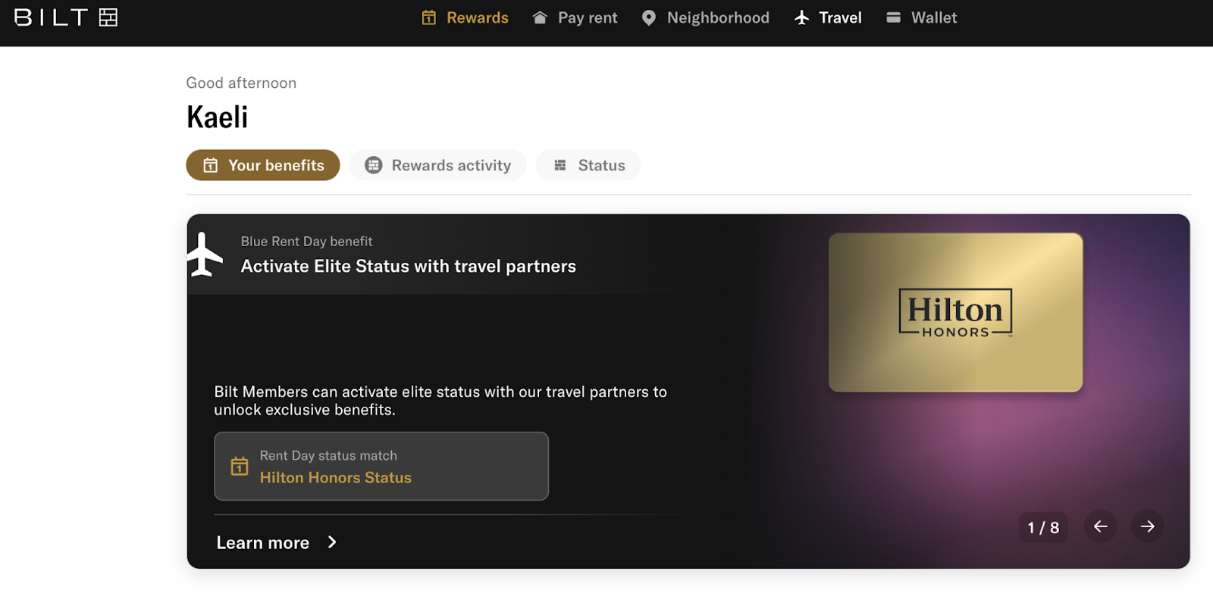Click the Neighborhood location pin icon

(649, 17)
